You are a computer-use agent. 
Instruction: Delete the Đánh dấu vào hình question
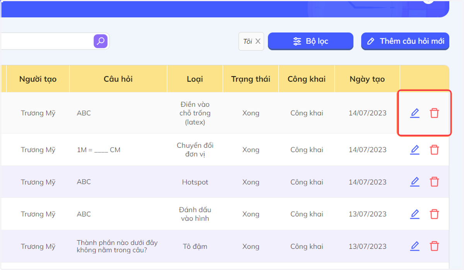(435, 214)
